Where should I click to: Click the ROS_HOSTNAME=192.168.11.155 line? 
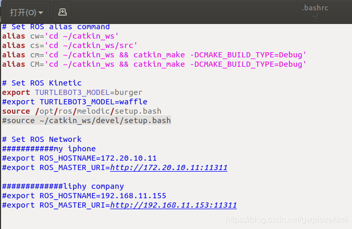coord(84,196)
